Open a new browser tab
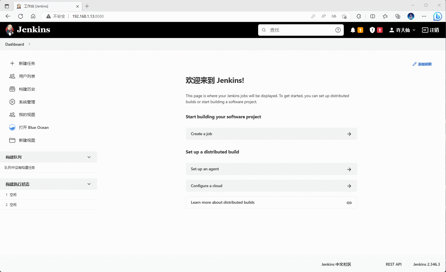This screenshot has height=272, width=446. coord(87,6)
